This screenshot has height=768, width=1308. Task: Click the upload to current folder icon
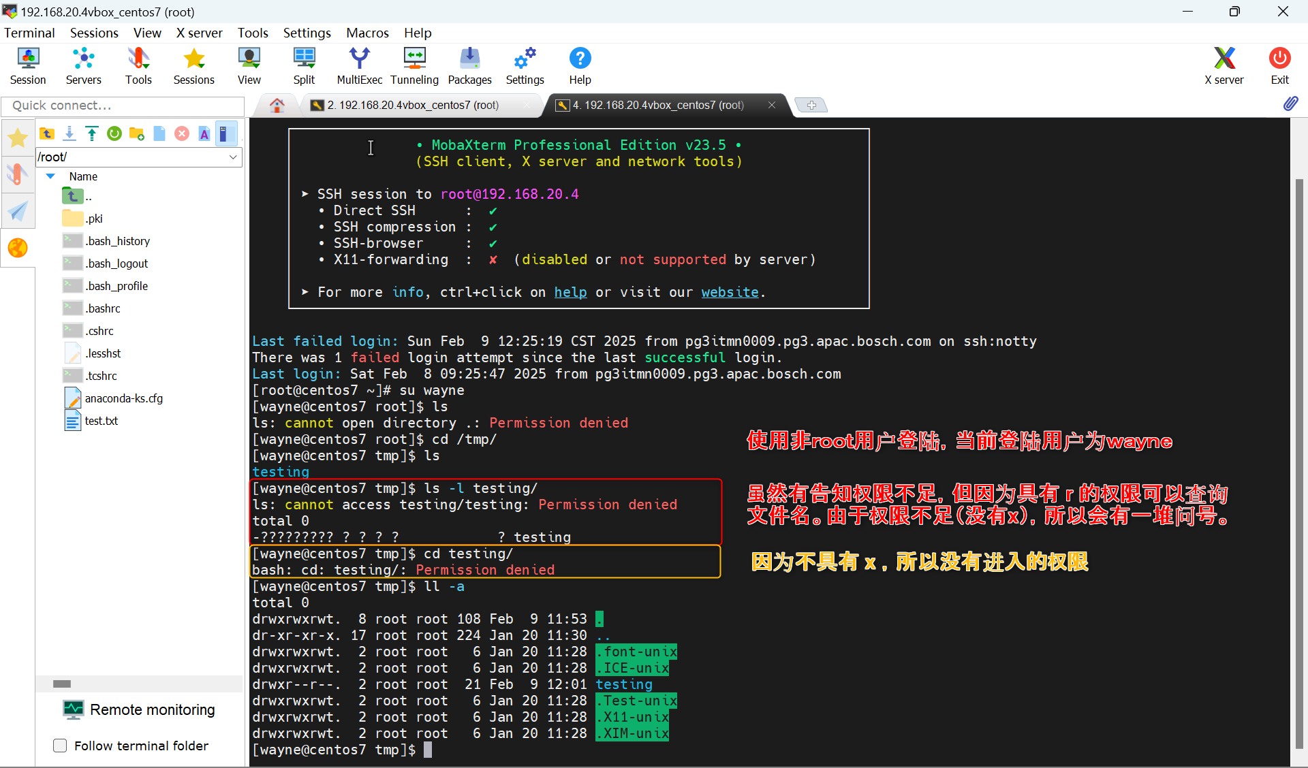tap(92, 134)
